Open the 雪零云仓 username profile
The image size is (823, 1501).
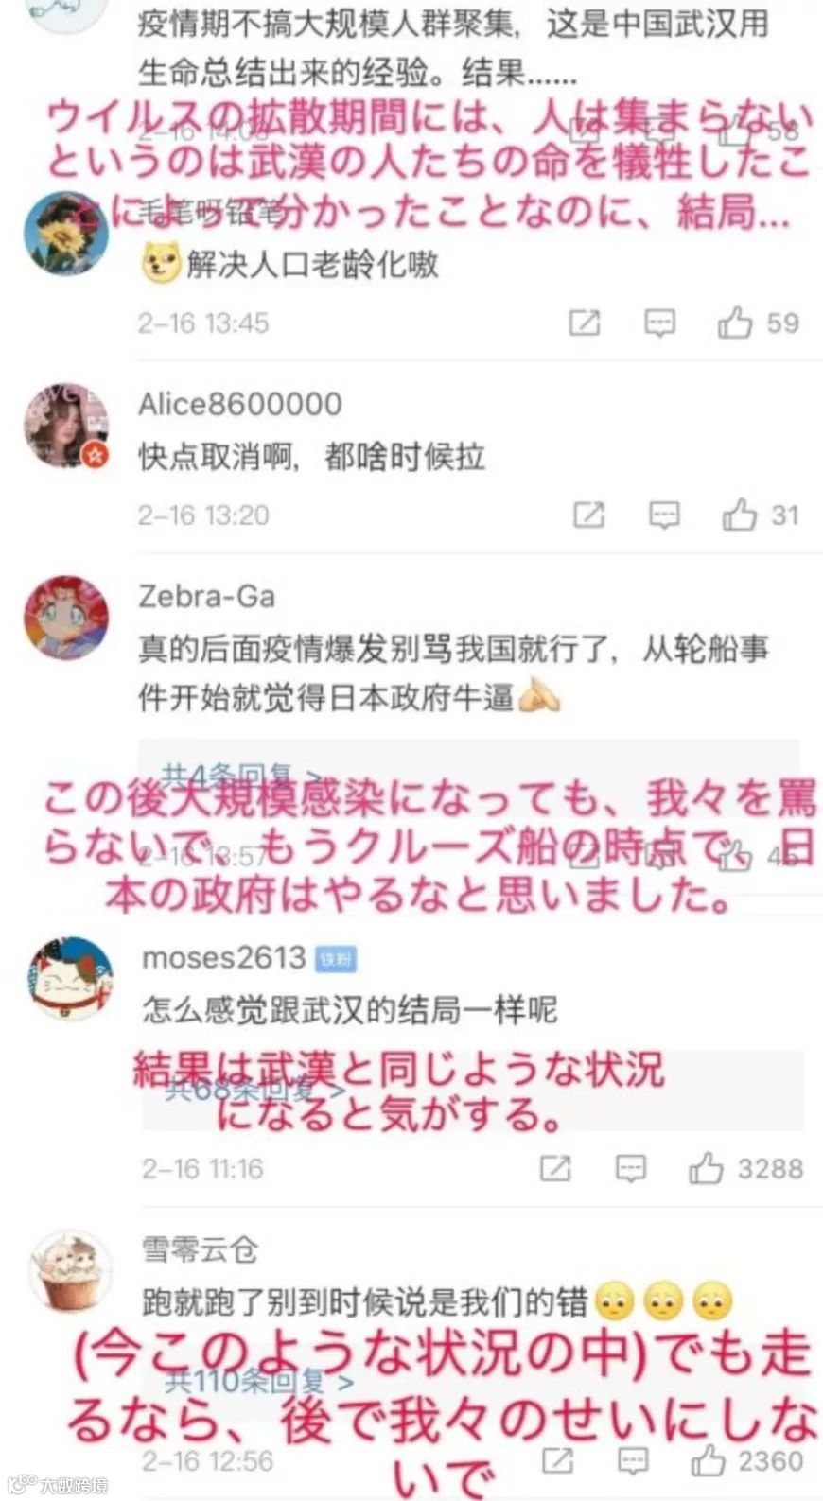click(200, 1249)
